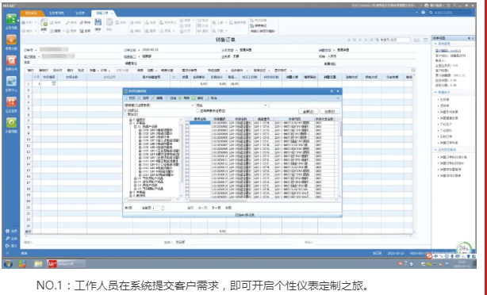Switch to the orange first tab
This screenshot has width=487, height=295.
coord(32,13)
